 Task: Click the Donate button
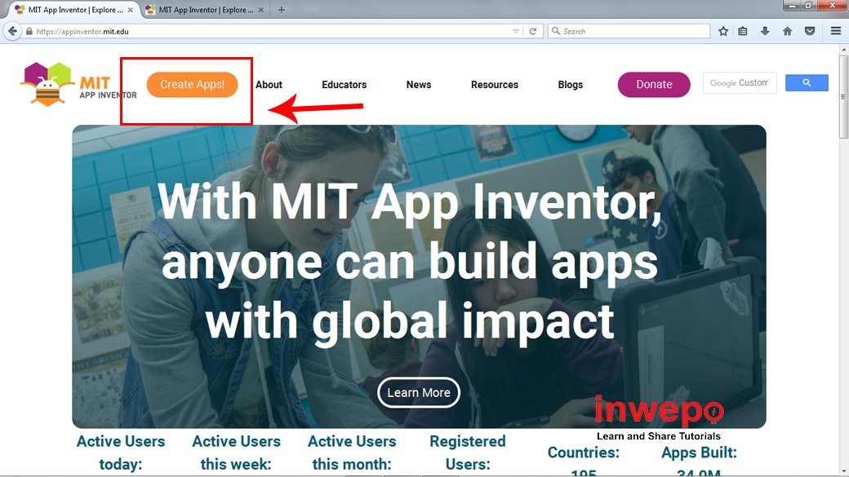coord(654,84)
